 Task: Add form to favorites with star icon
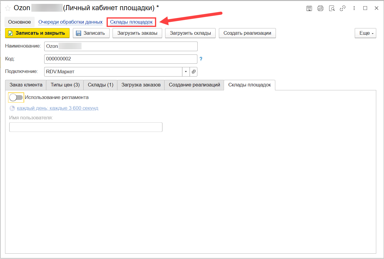point(8,8)
